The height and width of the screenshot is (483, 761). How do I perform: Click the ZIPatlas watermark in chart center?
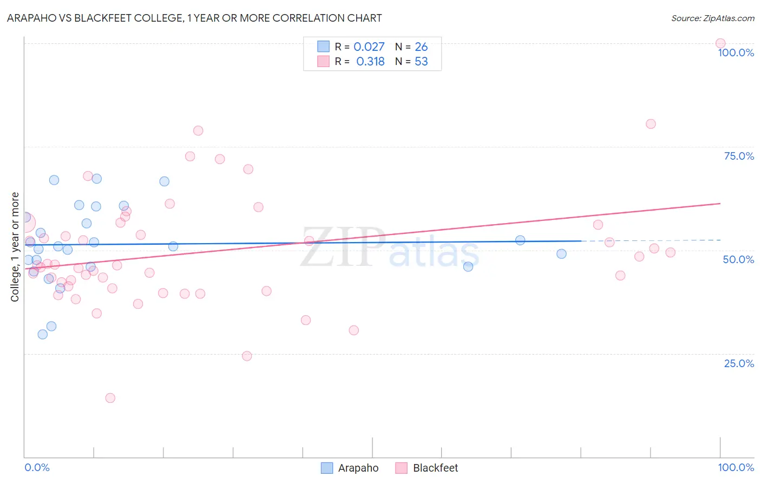coord(390,247)
